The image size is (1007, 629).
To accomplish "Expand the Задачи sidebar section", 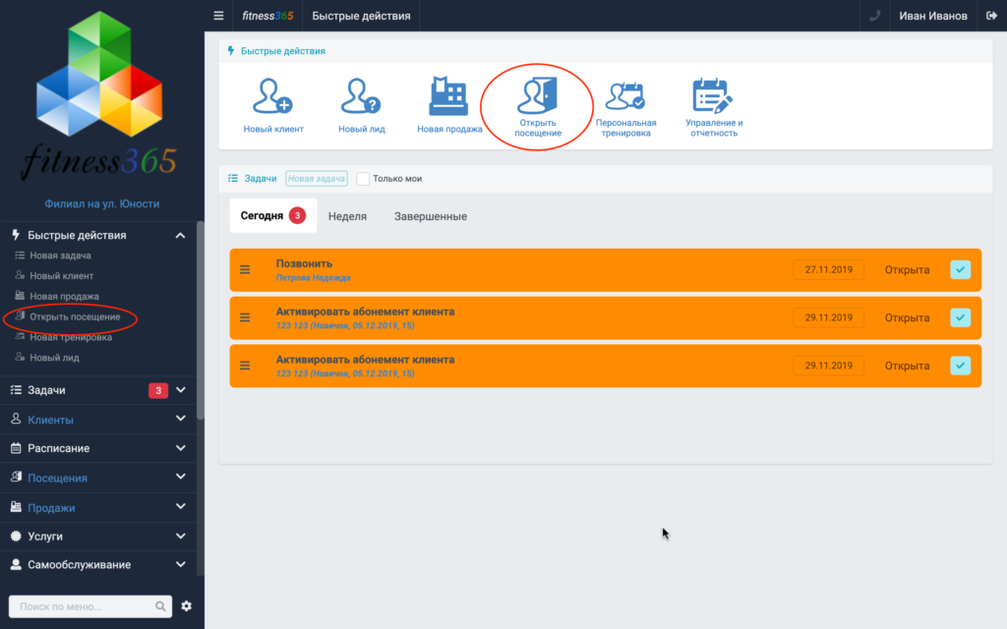I will pos(181,389).
